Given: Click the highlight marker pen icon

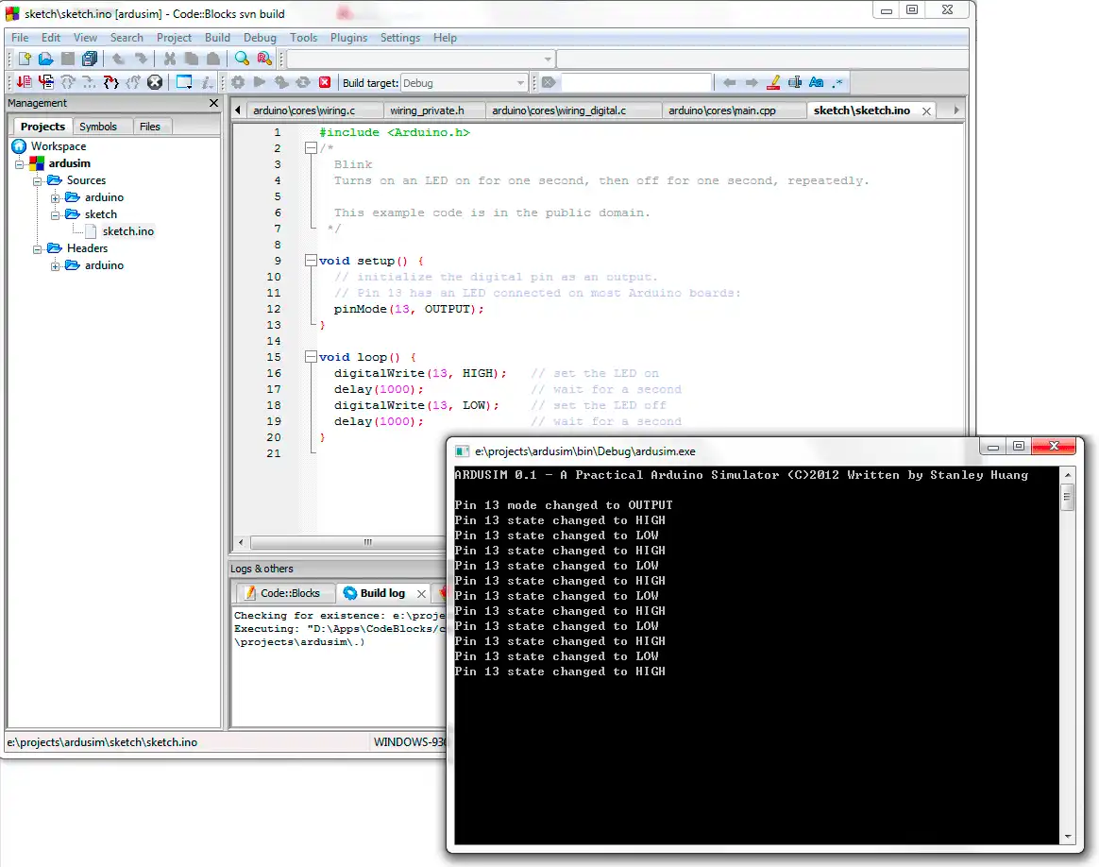Looking at the screenshot, I should (773, 82).
